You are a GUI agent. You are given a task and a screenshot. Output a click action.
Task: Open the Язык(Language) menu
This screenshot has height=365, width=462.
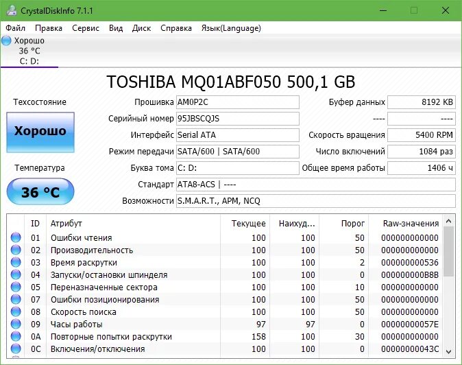[x=231, y=28]
